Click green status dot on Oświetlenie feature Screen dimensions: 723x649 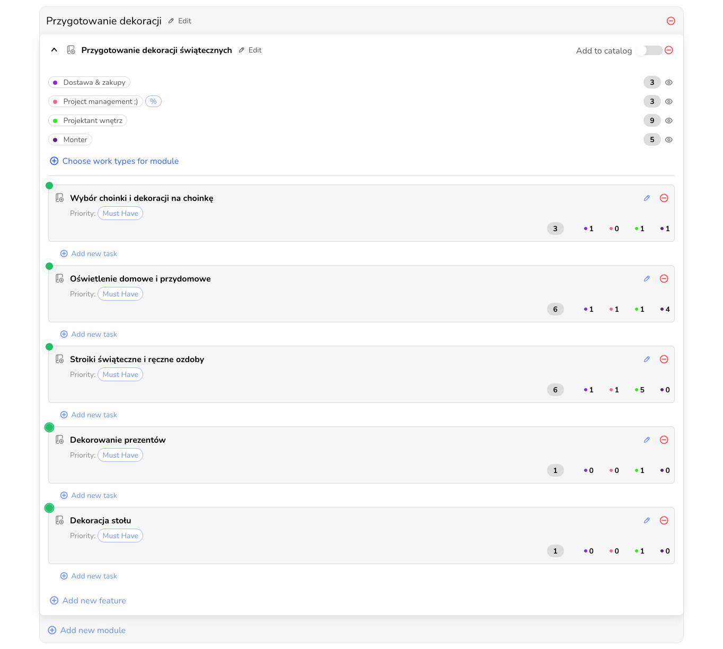point(49,266)
